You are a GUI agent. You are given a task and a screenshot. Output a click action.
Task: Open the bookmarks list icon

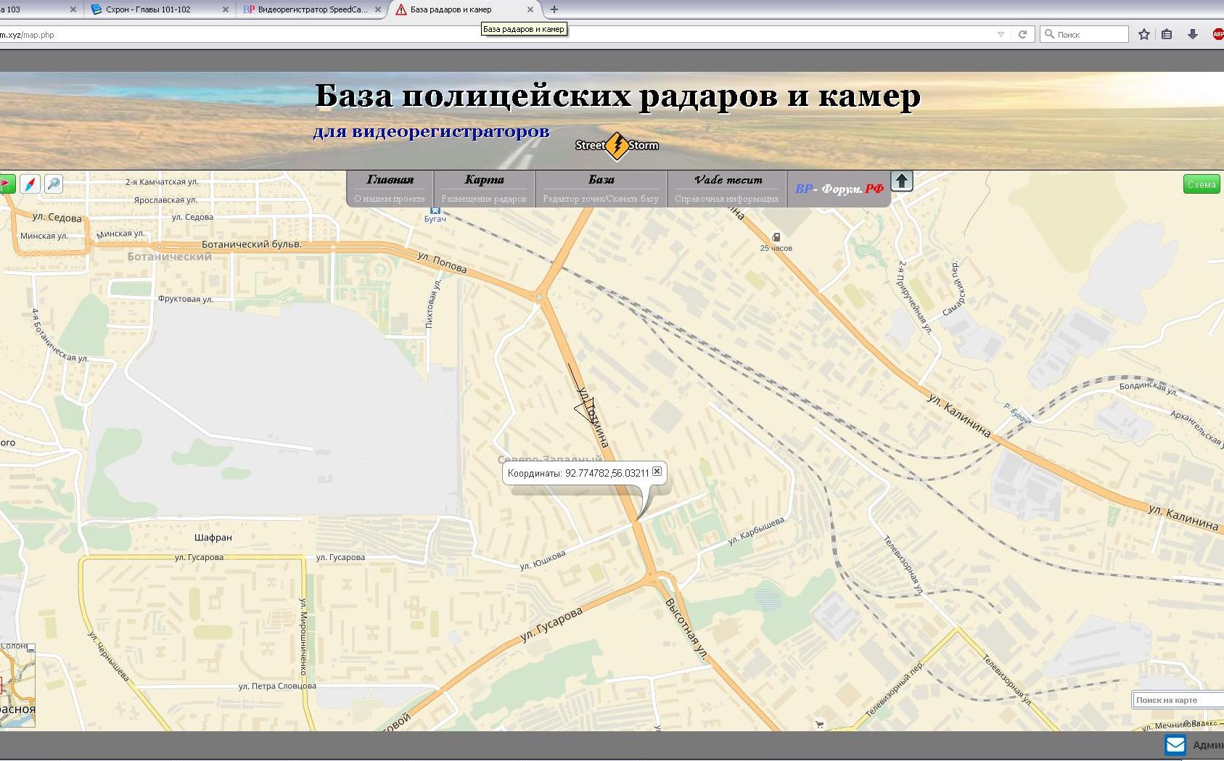1167,34
